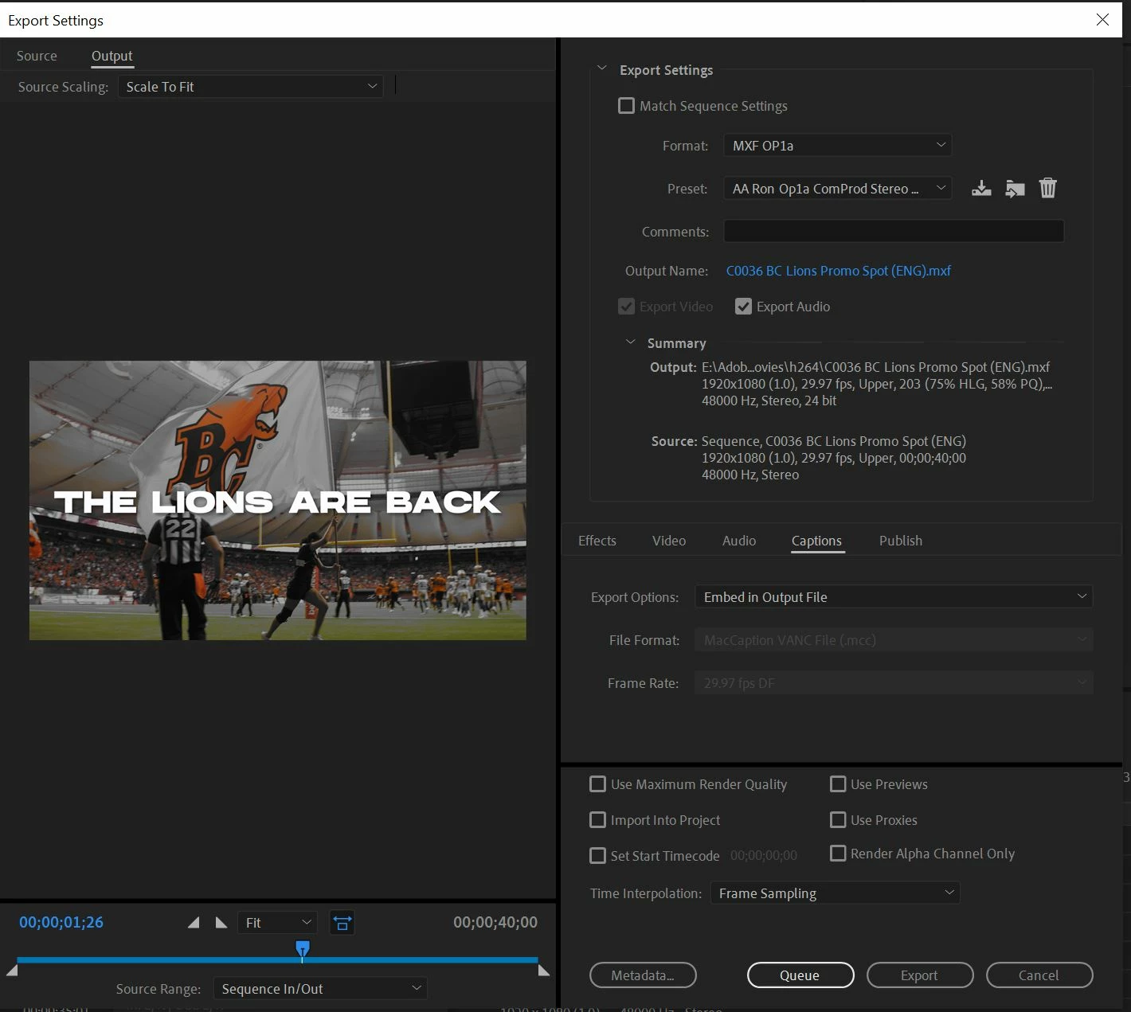
Task: Select the blue playhead marker on timeline
Action: (303, 949)
